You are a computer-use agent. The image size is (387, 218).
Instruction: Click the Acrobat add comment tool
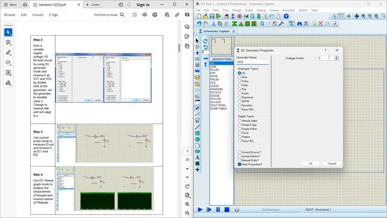8,42
